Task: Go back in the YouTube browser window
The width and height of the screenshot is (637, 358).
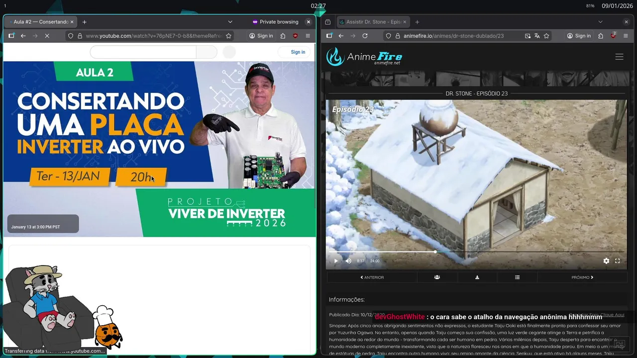Action: point(23,36)
